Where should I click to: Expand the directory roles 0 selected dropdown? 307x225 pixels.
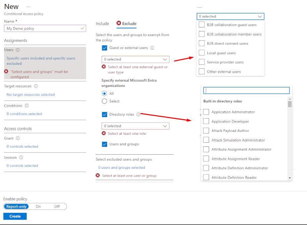[135, 126]
